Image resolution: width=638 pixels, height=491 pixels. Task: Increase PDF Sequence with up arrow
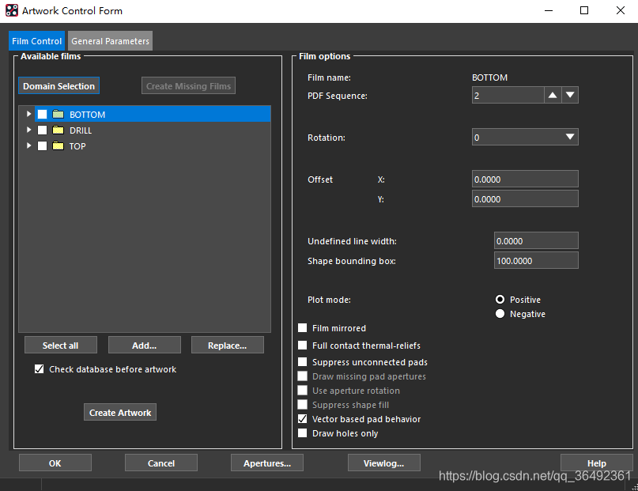553,96
